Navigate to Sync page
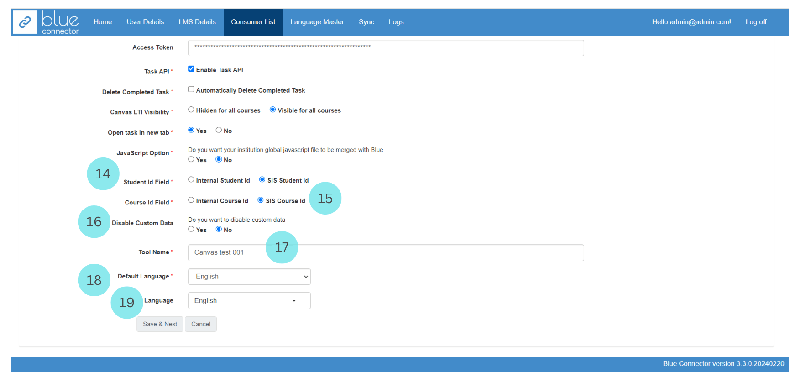Screen dimensions: 796x388 367,22
